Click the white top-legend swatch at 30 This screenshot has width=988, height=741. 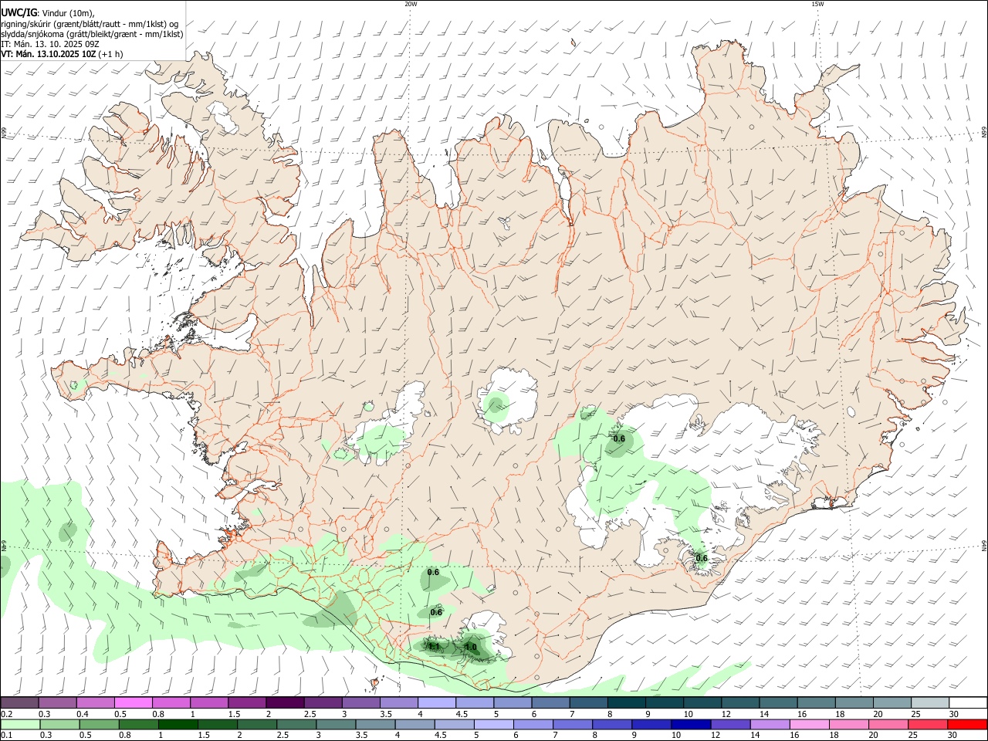point(969,703)
